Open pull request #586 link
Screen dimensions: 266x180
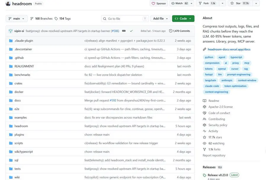click(x=115, y=31)
